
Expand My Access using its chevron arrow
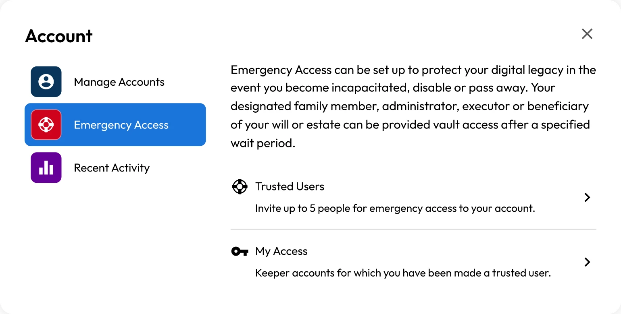tap(588, 262)
